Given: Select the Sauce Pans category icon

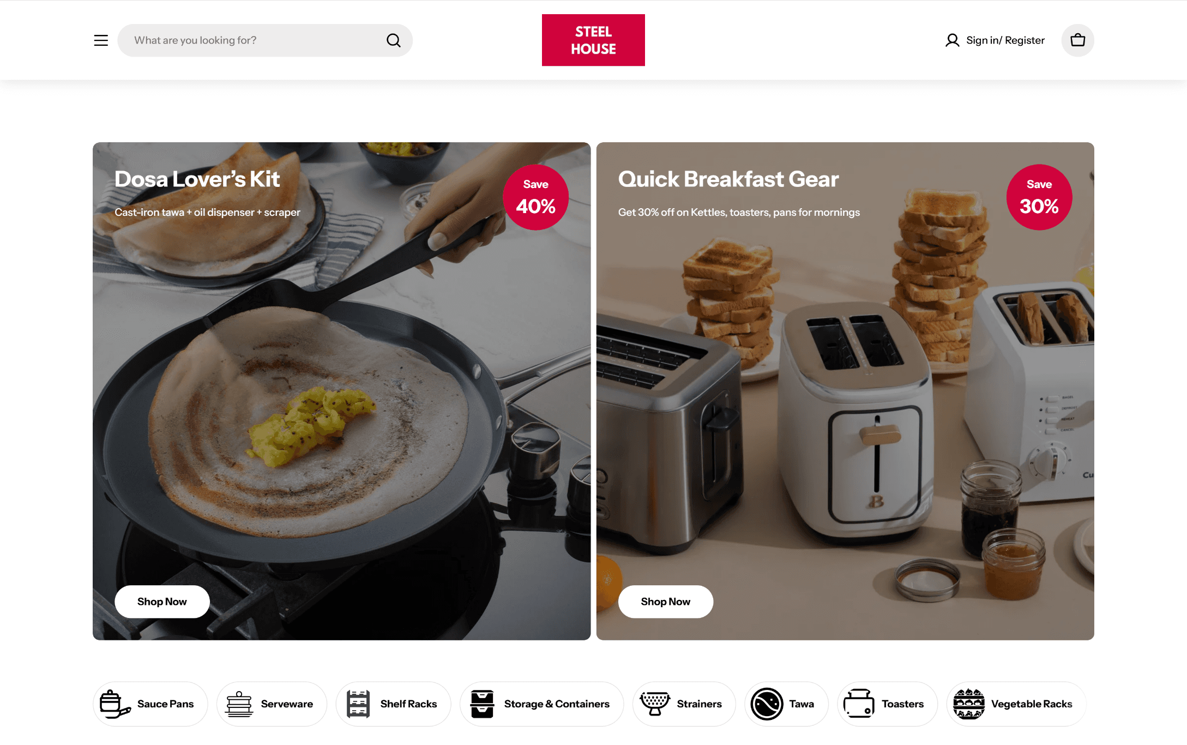Looking at the screenshot, I should [115, 704].
